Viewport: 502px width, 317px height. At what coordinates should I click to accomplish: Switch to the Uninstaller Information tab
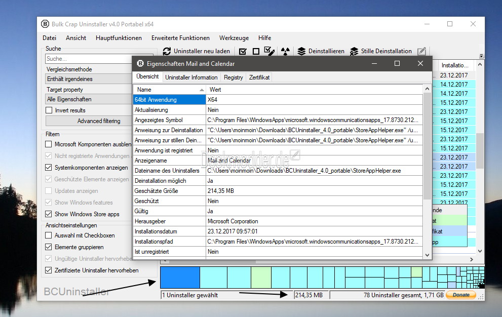(191, 77)
